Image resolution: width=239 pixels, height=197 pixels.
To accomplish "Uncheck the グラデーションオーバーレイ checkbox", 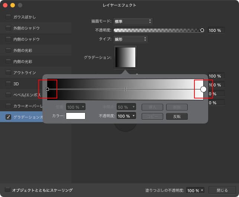I will point(8,117).
